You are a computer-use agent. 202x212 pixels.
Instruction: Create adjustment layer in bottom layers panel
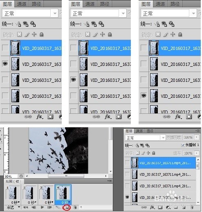(168, 207)
